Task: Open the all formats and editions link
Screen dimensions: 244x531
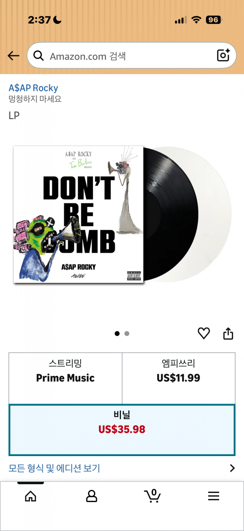Action: point(54,468)
